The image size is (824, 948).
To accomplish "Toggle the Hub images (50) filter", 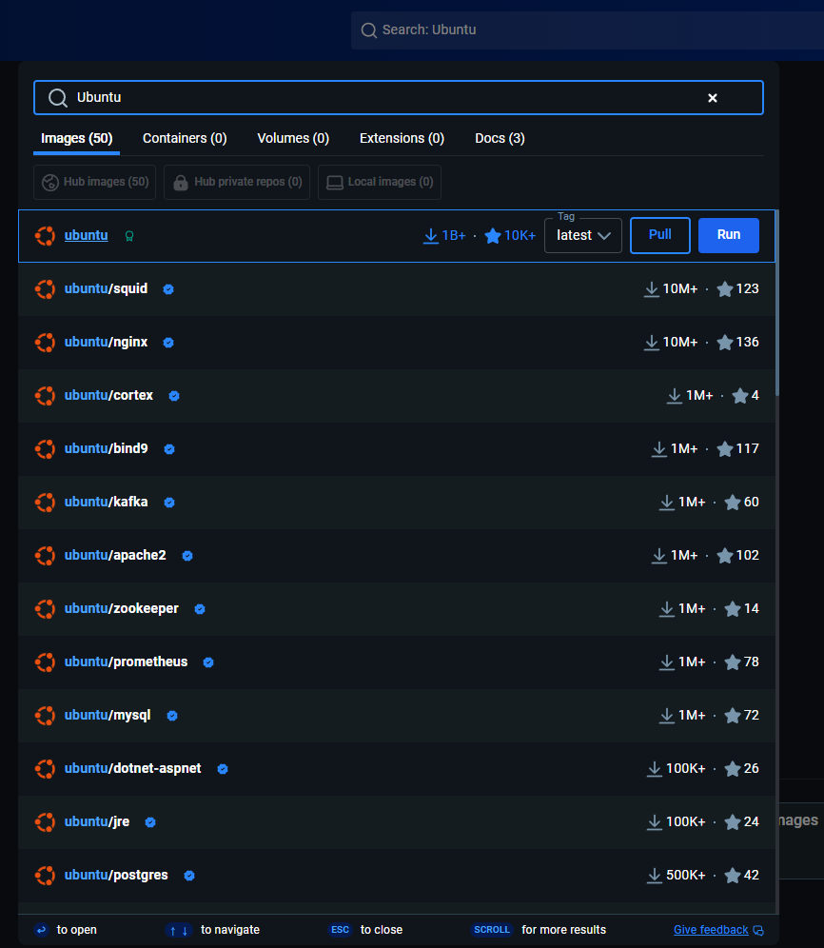I will (x=95, y=182).
